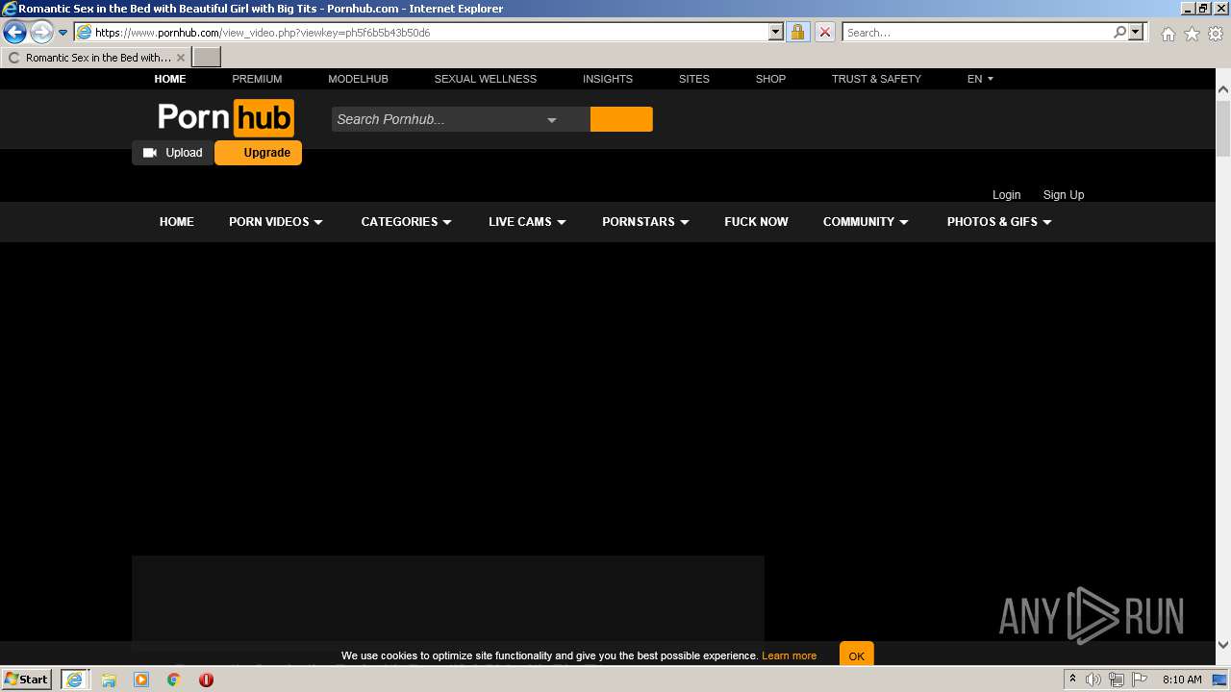
Task: Click the Search Pornhub input field
Action: [433, 119]
